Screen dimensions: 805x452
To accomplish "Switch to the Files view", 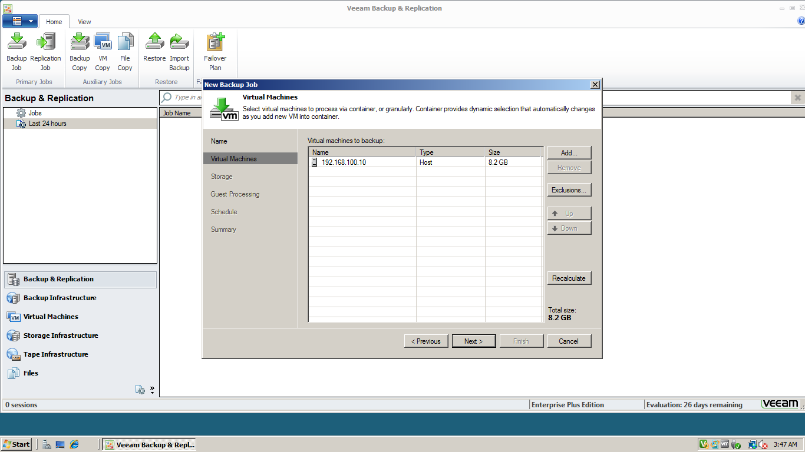I will click(x=31, y=373).
